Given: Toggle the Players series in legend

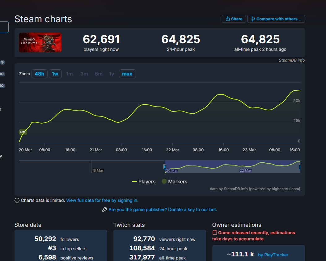Looking at the screenshot, I should pyautogui.click(x=144, y=181).
